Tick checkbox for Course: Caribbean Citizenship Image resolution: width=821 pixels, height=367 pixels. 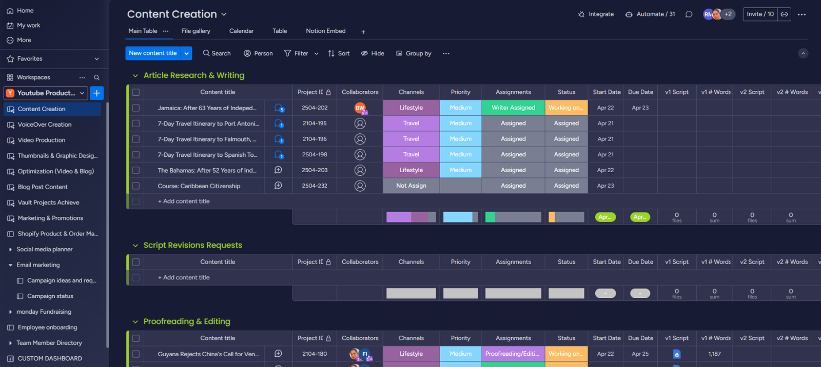tap(136, 186)
